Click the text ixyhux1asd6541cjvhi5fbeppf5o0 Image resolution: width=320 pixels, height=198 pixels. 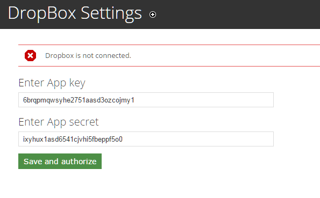[73, 139]
